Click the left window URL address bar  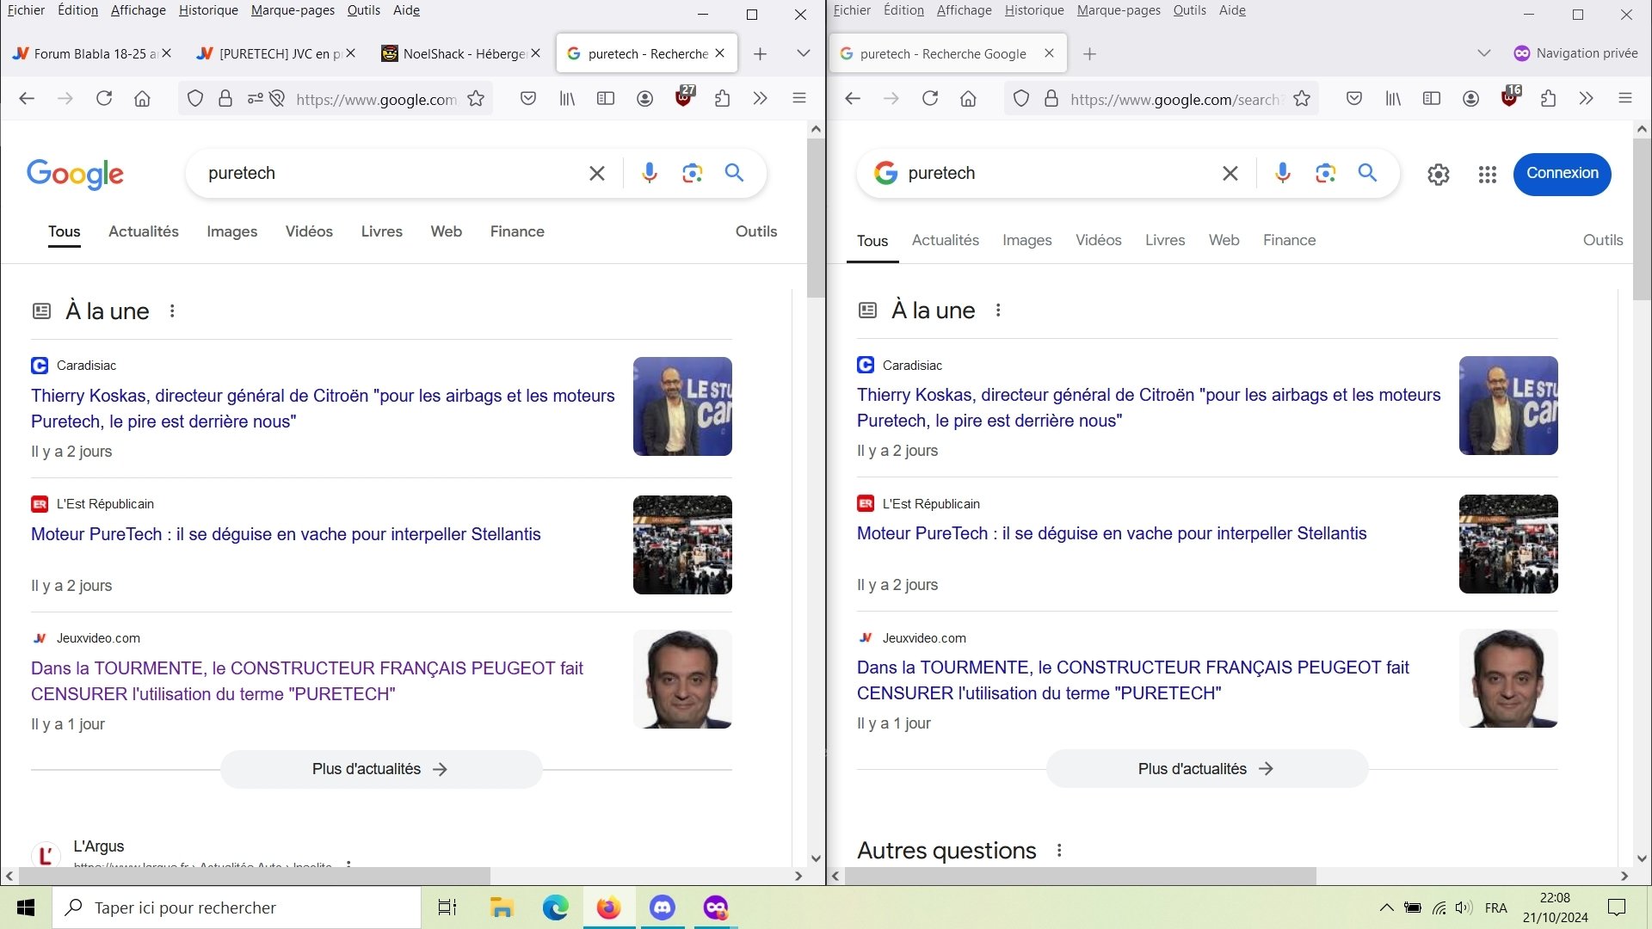point(375,99)
